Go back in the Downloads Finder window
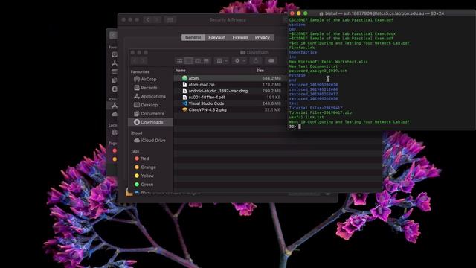Screen dimensions: 476x268 pos(135,61)
